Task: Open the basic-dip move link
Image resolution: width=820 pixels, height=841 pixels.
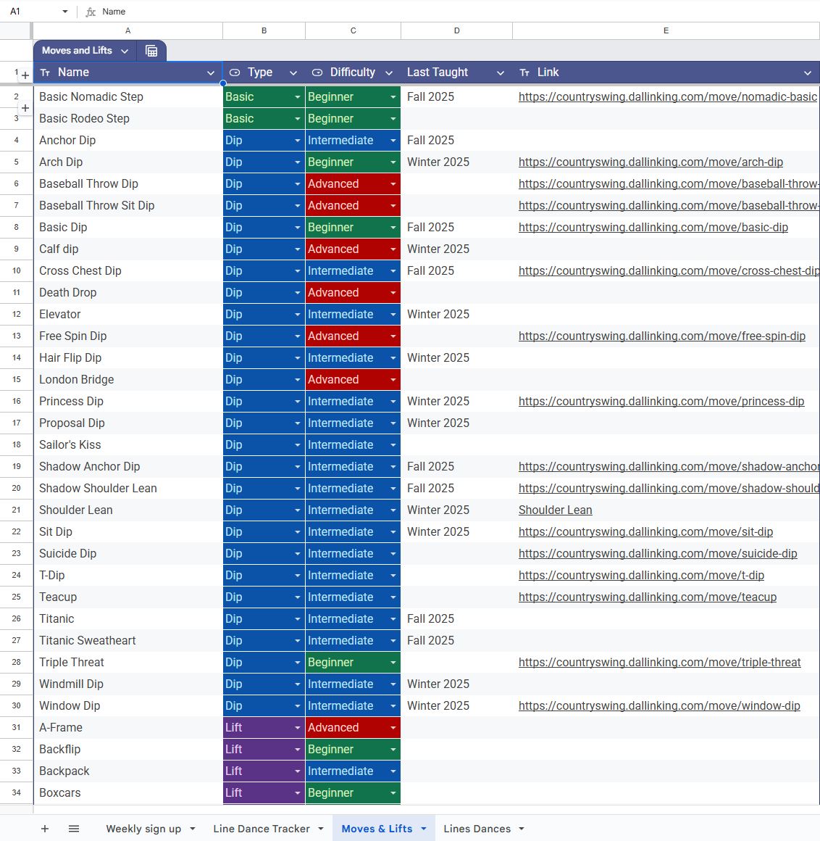Action: click(x=653, y=228)
